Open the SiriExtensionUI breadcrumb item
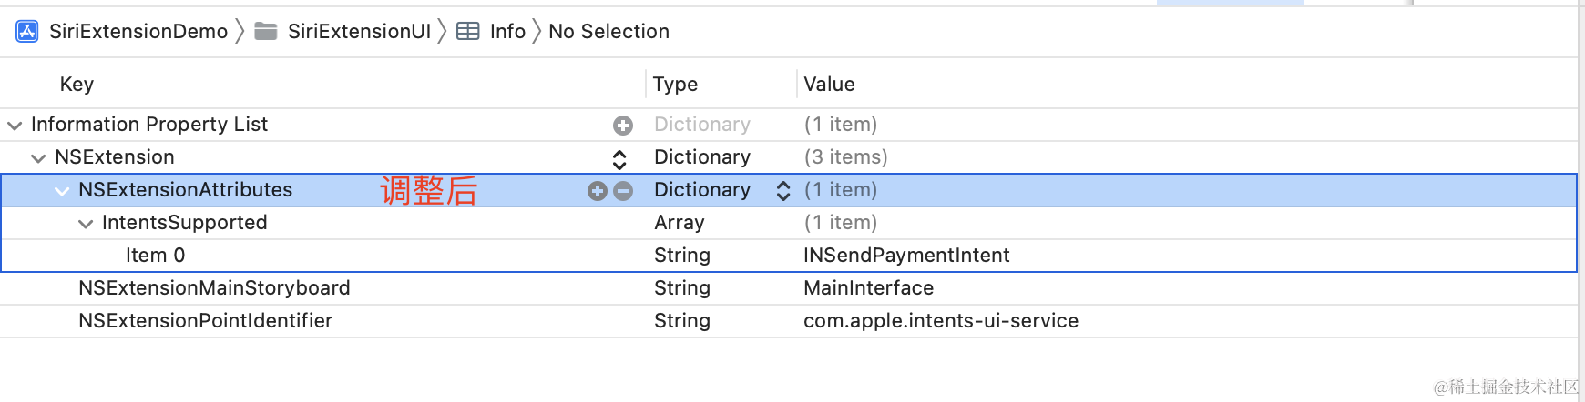The image size is (1585, 402). pyautogui.click(x=359, y=32)
